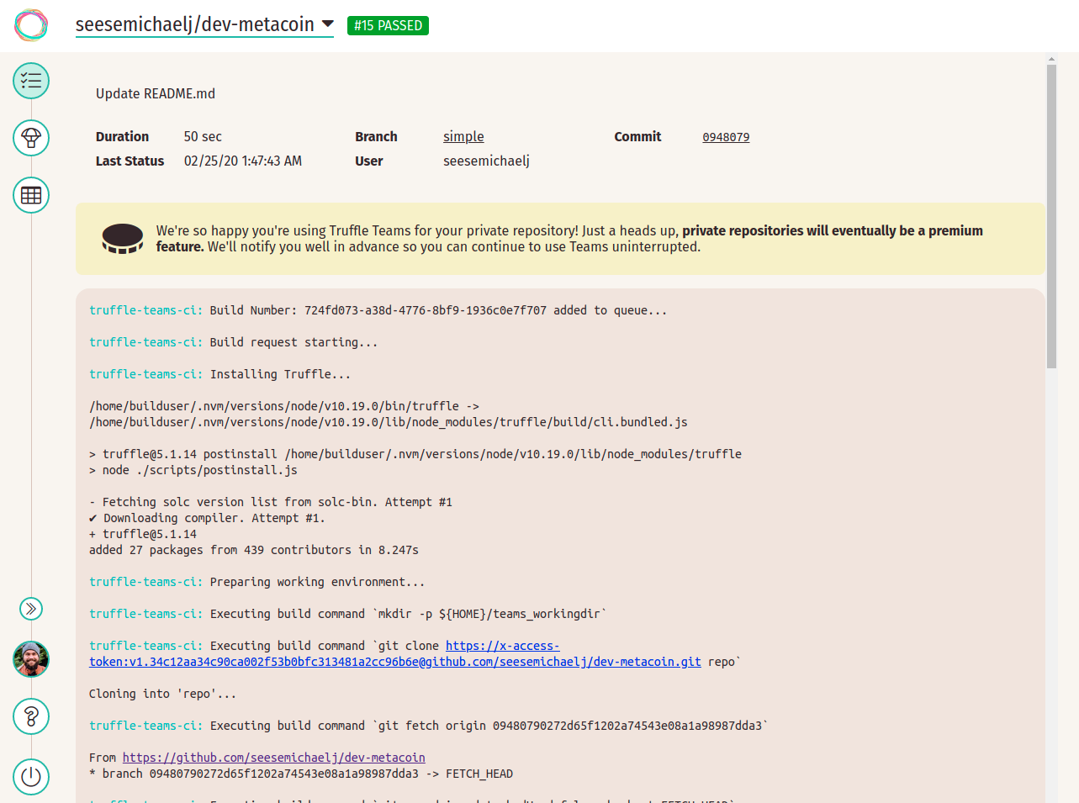Screen dimensions: 1079x803
Task: Open seesemichaelj/dev-metacoin repository dropdown
Action: click(204, 25)
